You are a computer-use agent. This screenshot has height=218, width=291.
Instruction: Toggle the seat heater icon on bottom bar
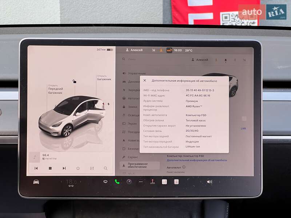click(152, 181)
